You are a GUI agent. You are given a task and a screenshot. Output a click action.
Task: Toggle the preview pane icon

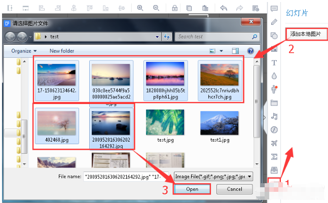tap(235, 51)
